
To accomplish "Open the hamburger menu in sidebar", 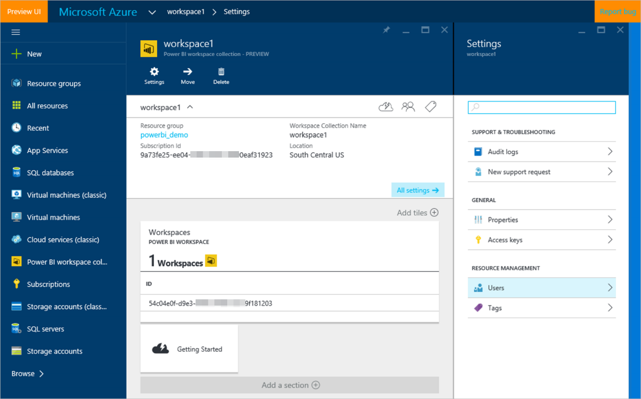I will tap(16, 32).
